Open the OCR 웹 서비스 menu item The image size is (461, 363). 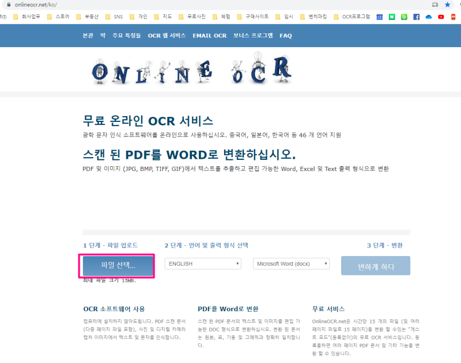167,36
